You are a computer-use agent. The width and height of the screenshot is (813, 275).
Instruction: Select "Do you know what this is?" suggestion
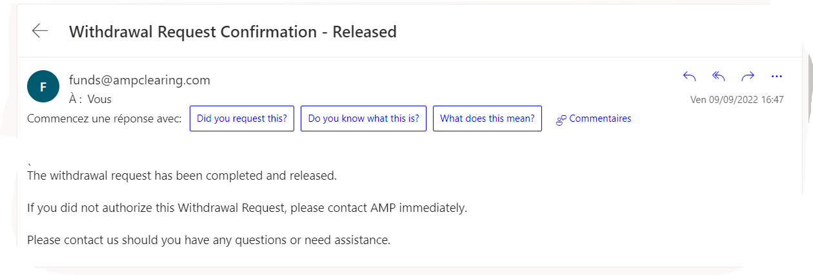[x=363, y=119]
